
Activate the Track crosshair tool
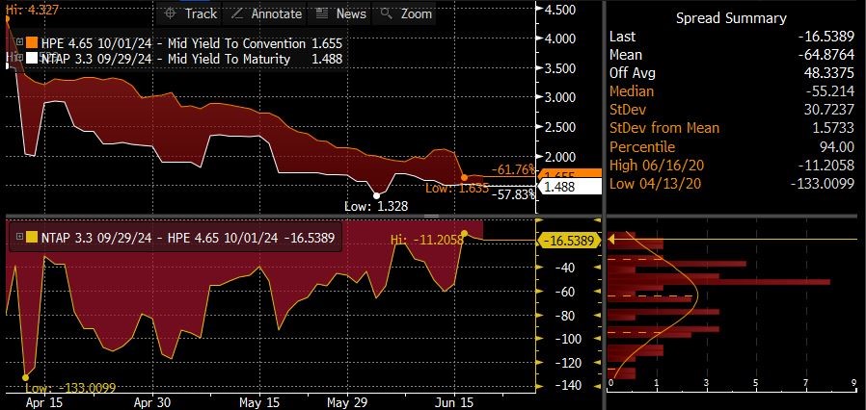[191, 13]
